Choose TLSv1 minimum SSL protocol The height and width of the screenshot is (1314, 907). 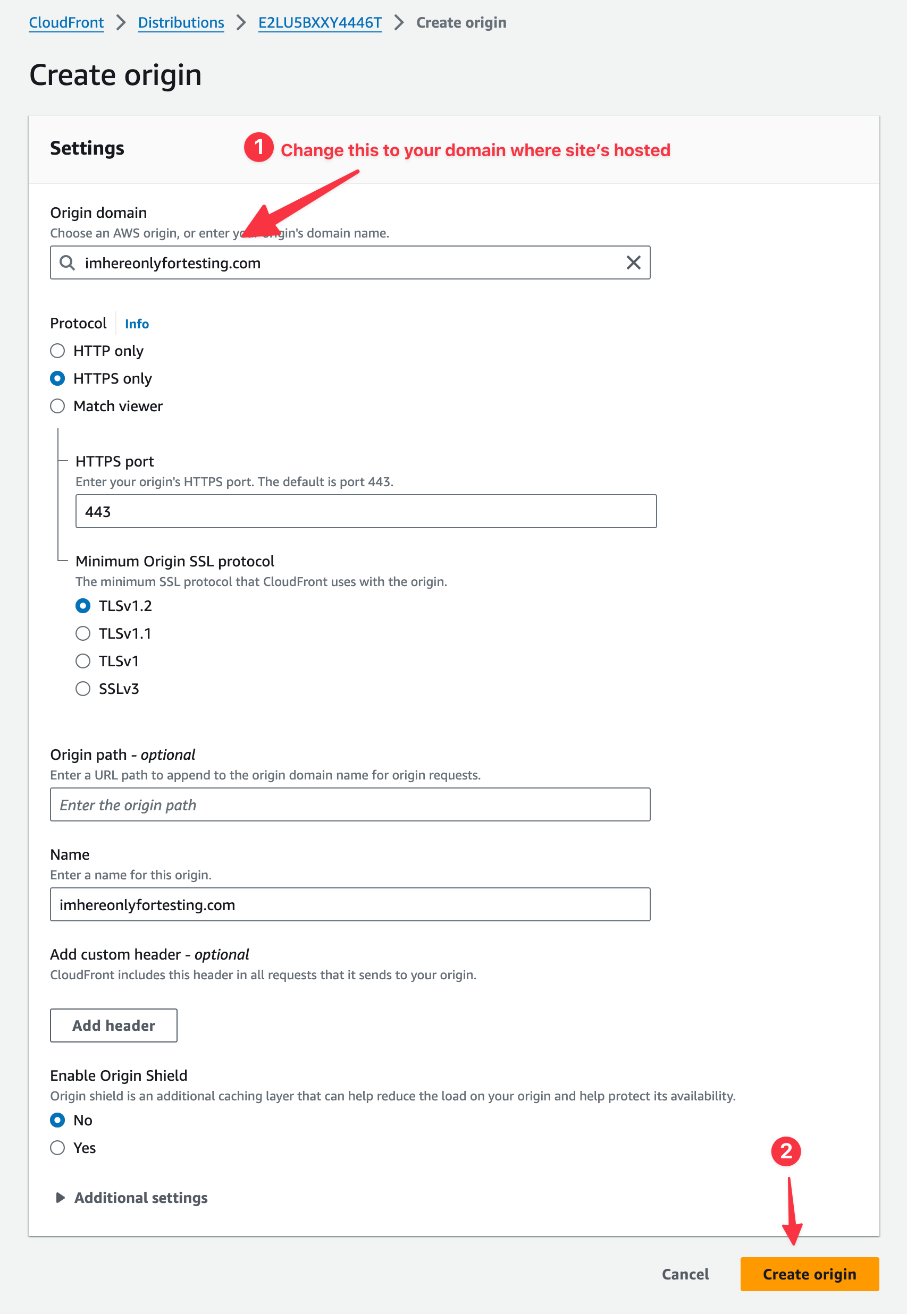click(x=83, y=661)
